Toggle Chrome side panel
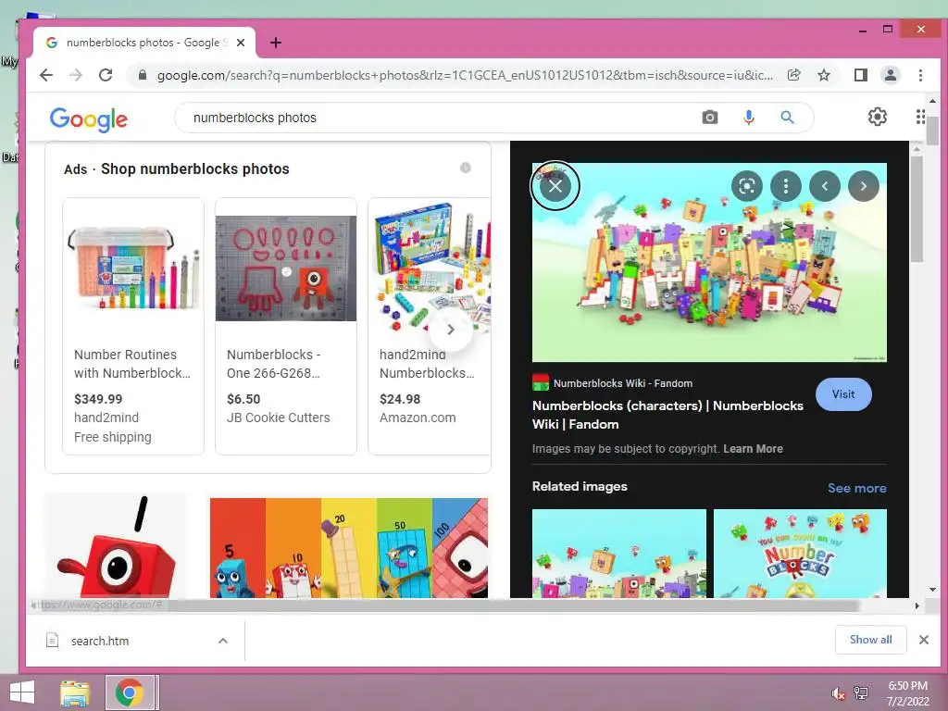Screen dimensions: 948x711 (x=860, y=75)
